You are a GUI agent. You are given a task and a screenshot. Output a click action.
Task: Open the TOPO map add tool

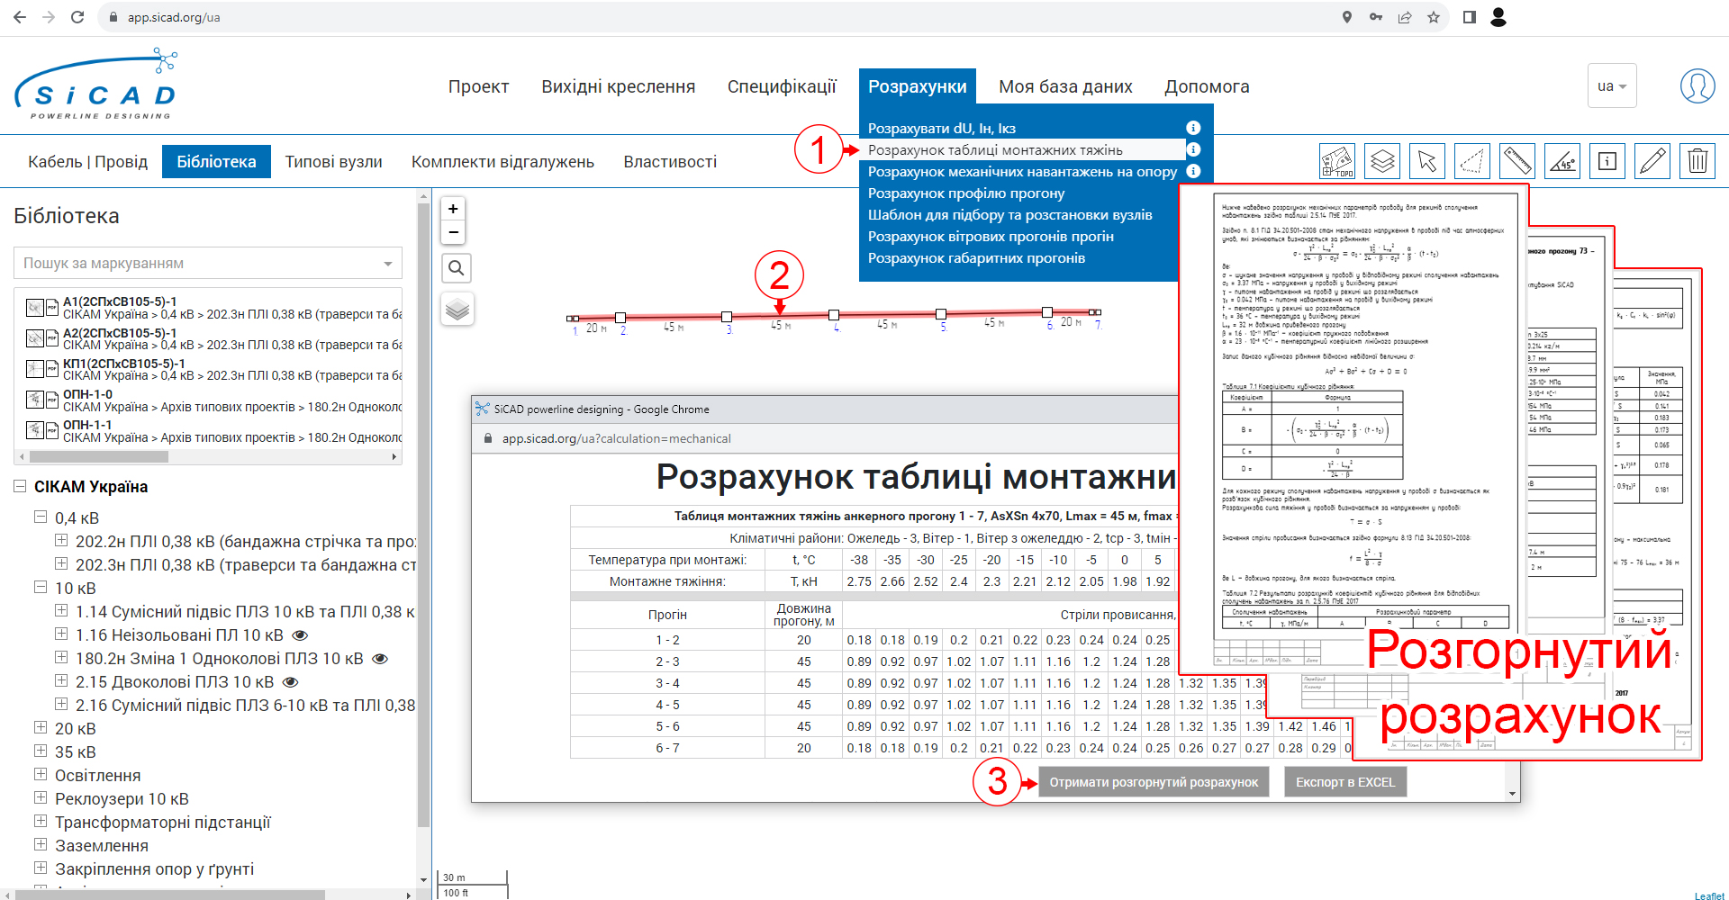coord(1337,161)
